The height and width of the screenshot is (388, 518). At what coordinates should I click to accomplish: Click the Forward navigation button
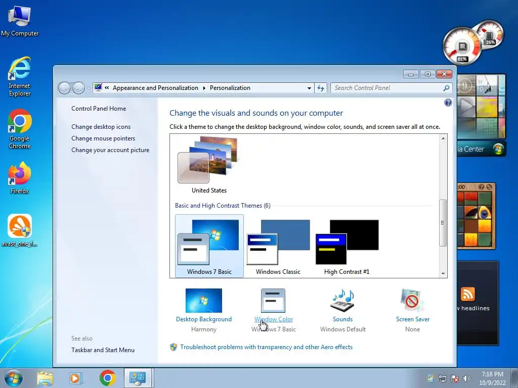click(x=78, y=88)
